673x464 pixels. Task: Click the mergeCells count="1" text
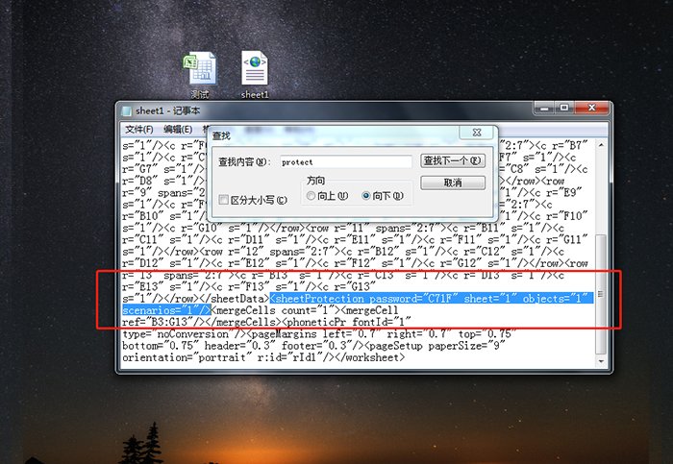pyautogui.click(x=275, y=310)
